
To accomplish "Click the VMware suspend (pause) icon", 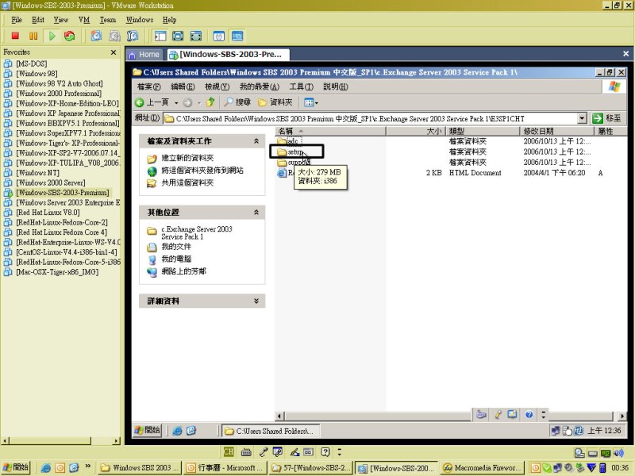I will pos(33,36).
